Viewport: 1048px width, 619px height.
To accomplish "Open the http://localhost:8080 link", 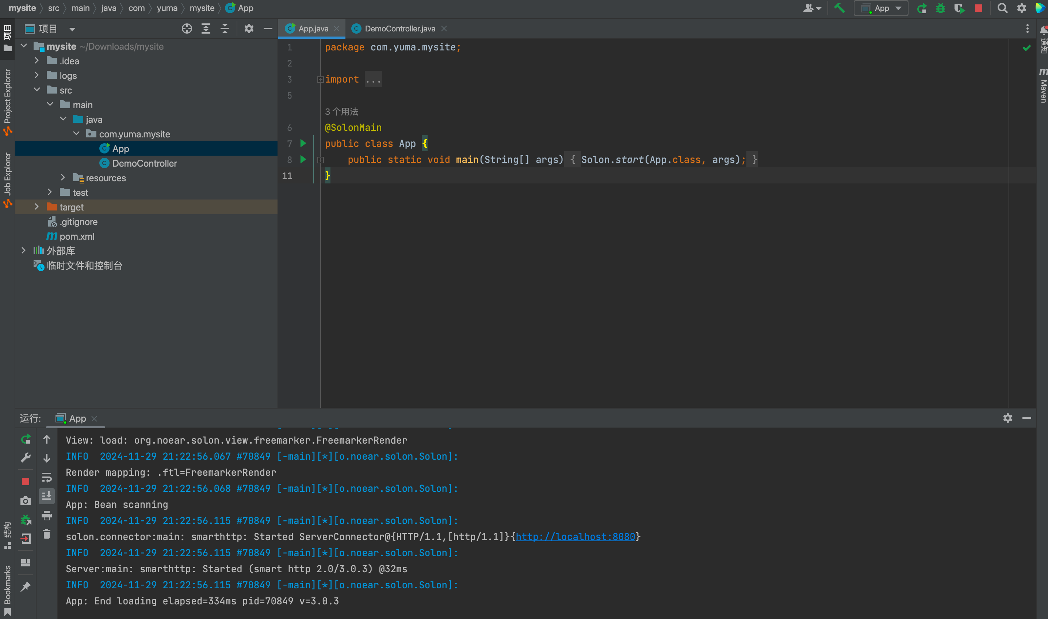I will point(575,536).
